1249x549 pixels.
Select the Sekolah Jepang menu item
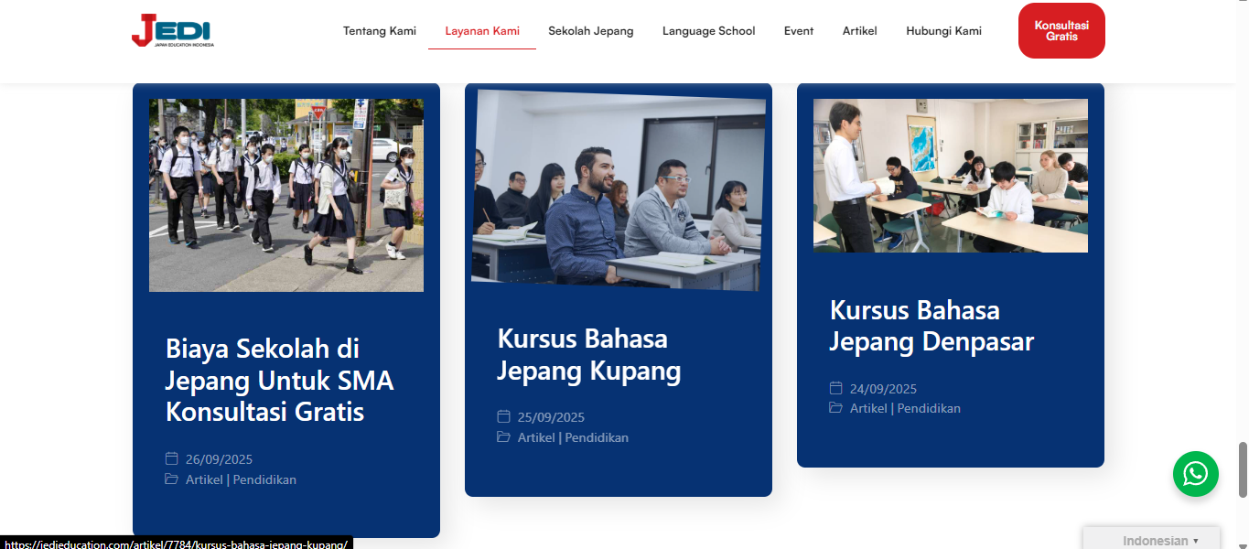(590, 30)
